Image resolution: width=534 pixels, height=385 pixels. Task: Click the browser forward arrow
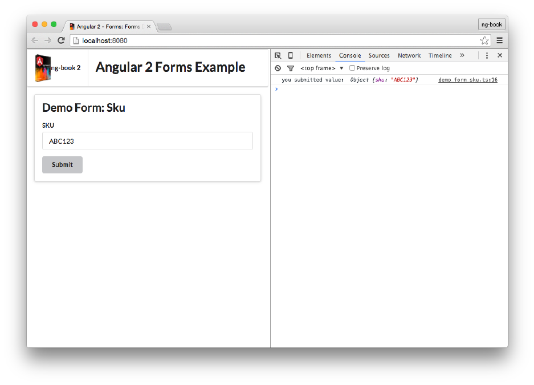click(x=48, y=40)
